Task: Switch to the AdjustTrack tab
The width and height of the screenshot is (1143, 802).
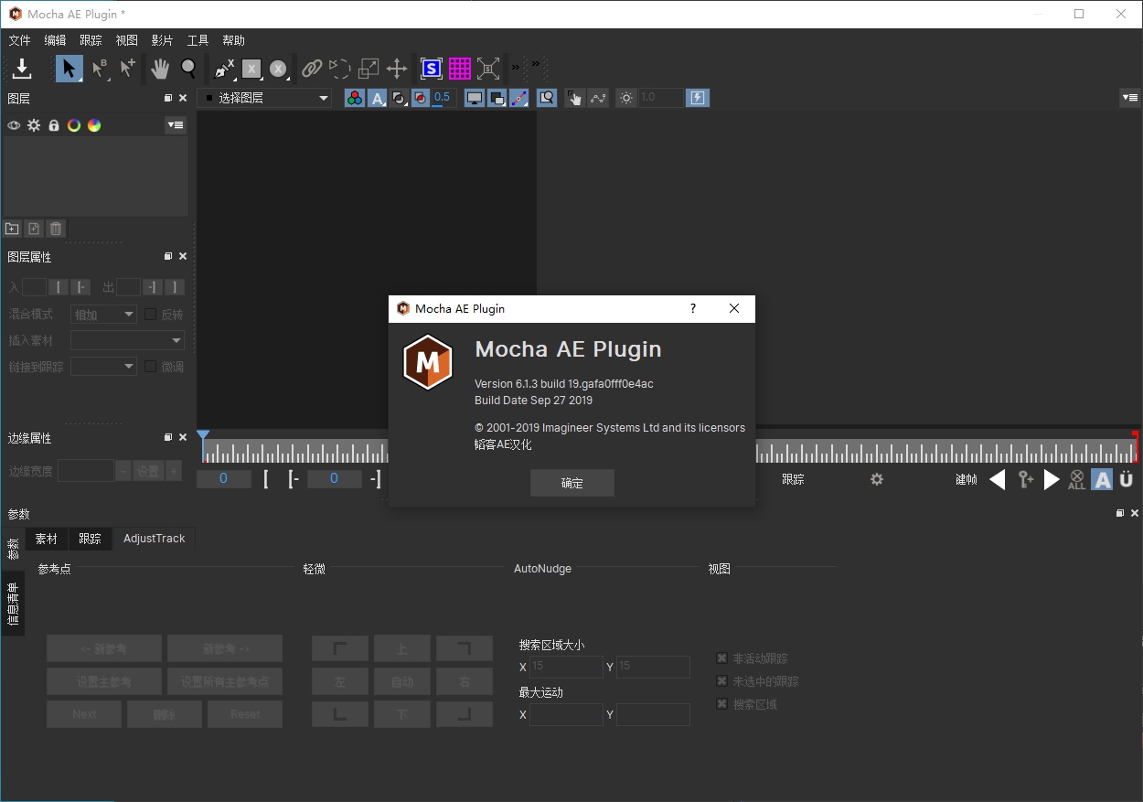Action: tap(154, 539)
